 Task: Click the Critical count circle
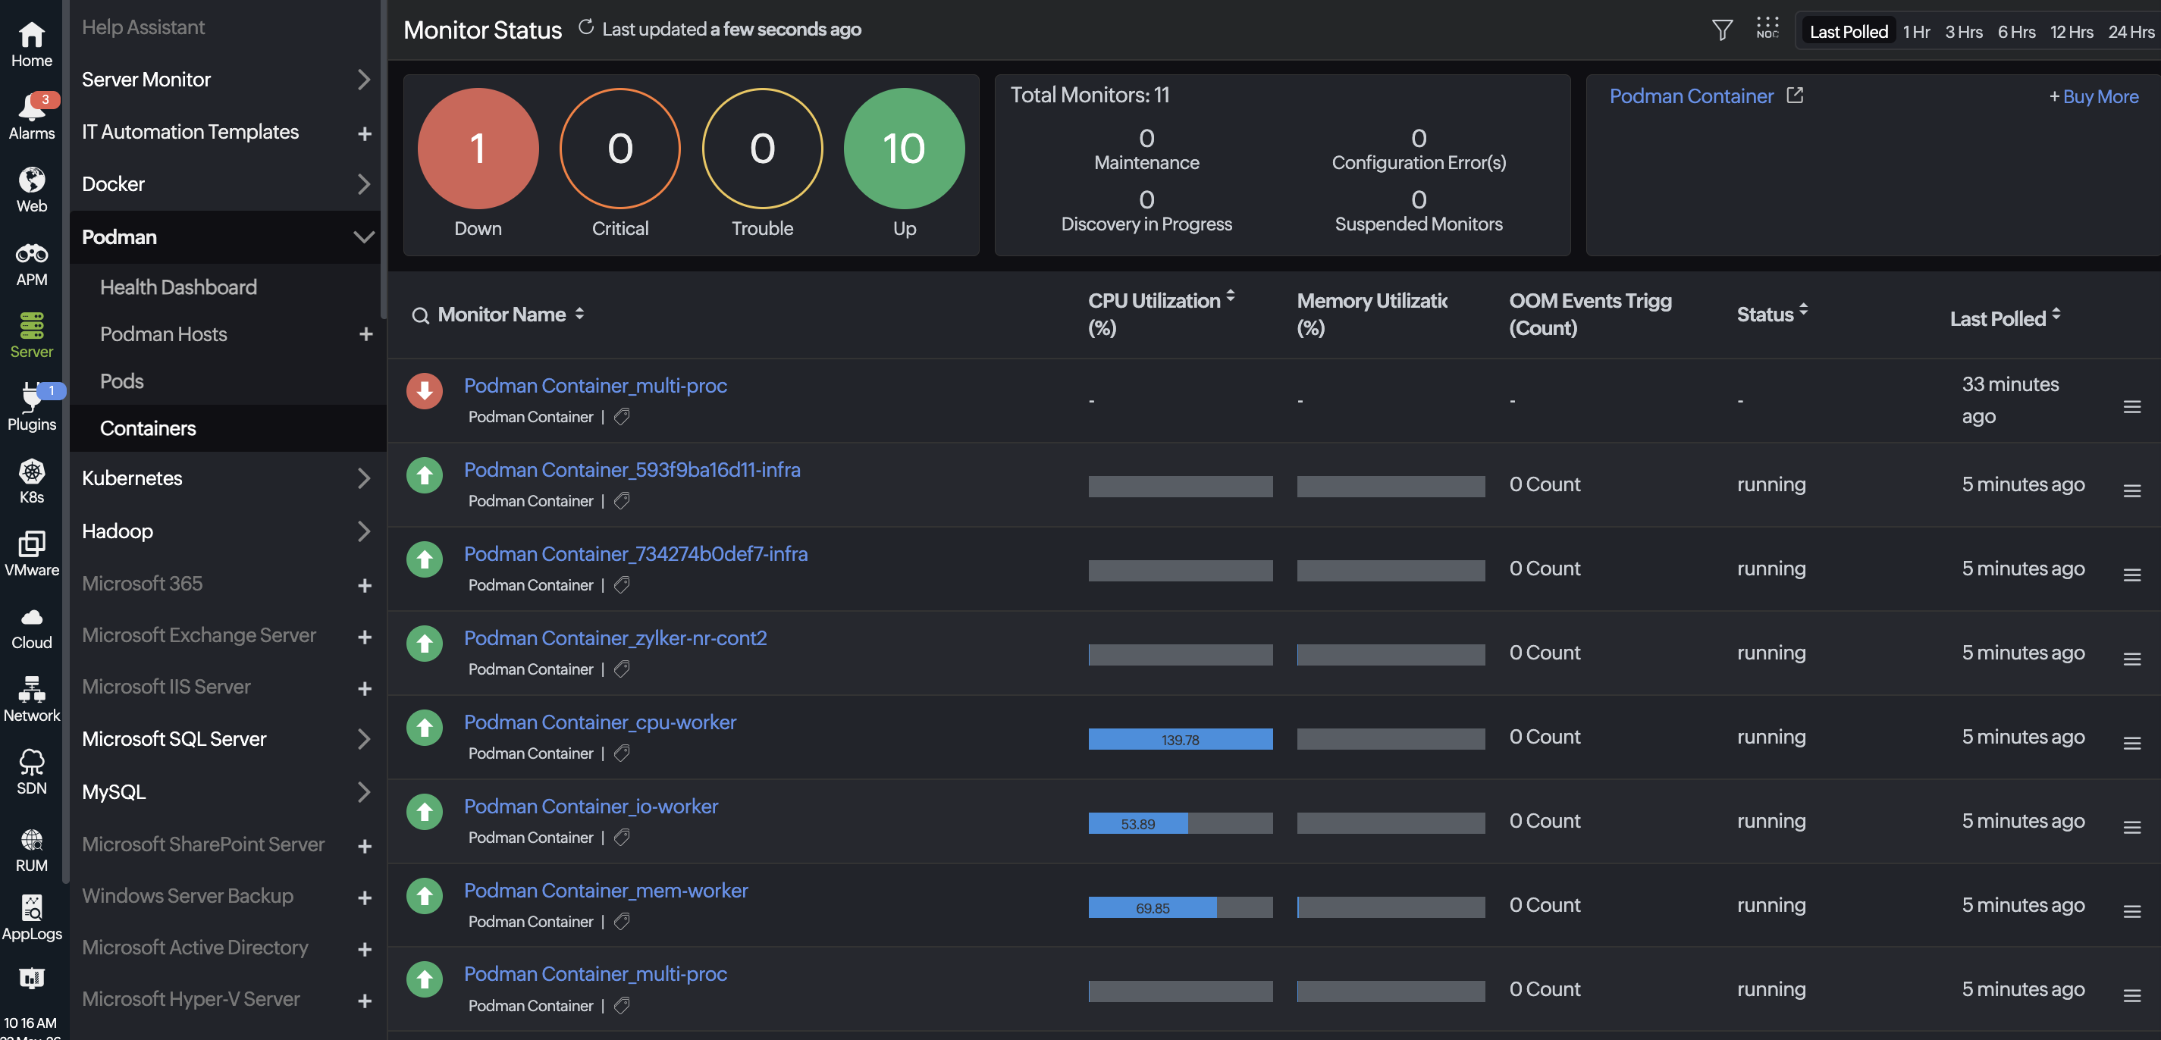[620, 149]
